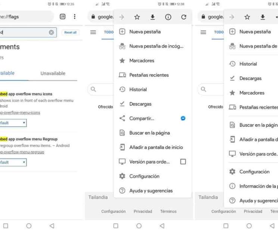Viewport: 278px width, 232px height.
Task: Click the Reset all button
Action: pos(71,32)
